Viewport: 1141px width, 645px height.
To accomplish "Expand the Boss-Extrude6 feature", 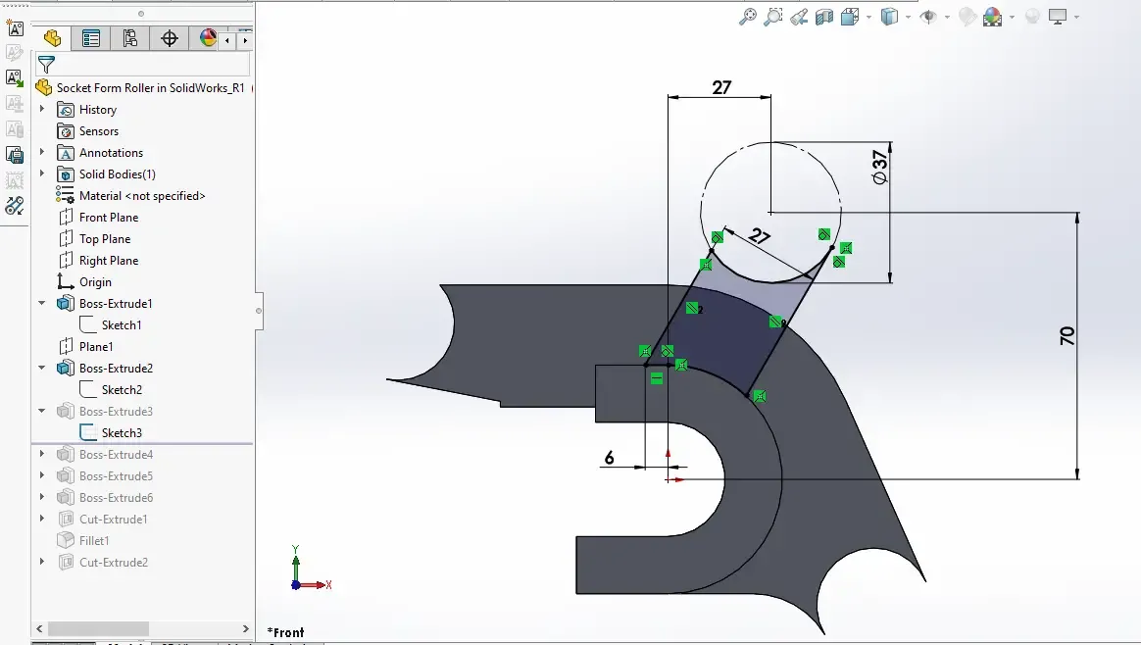I will click(41, 497).
